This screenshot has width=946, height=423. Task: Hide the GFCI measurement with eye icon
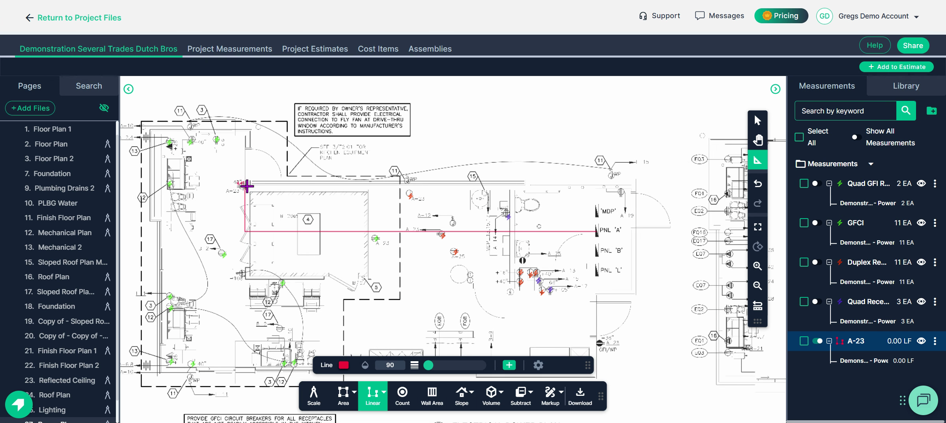click(x=921, y=223)
